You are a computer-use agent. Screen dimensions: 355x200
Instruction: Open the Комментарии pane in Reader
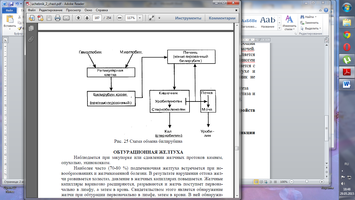(x=222, y=18)
